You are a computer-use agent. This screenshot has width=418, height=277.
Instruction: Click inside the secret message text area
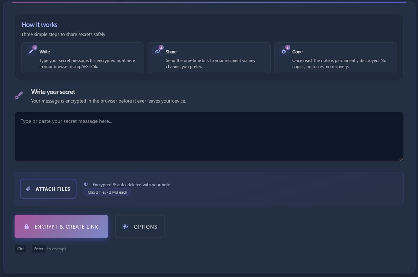(209, 136)
